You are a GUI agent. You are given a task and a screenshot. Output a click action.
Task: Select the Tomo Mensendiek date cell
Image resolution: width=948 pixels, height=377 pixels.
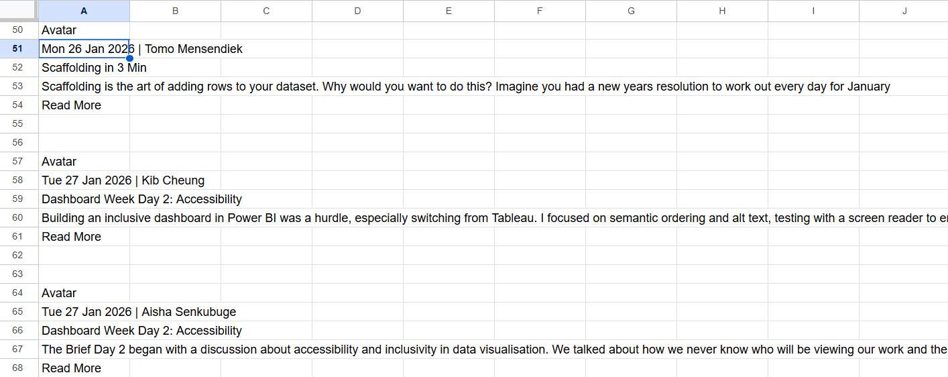[84, 49]
